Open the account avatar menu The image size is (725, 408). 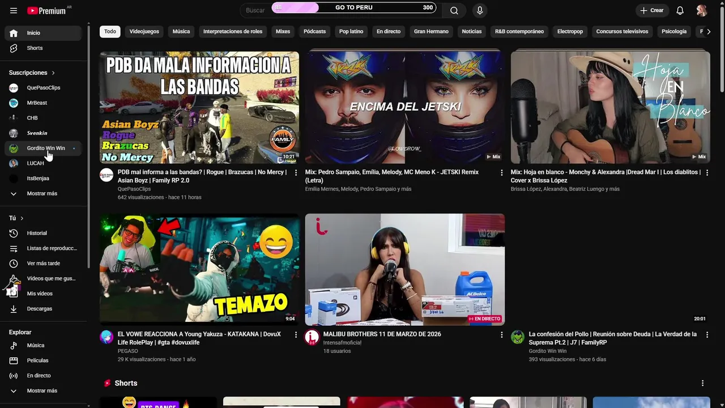702,10
